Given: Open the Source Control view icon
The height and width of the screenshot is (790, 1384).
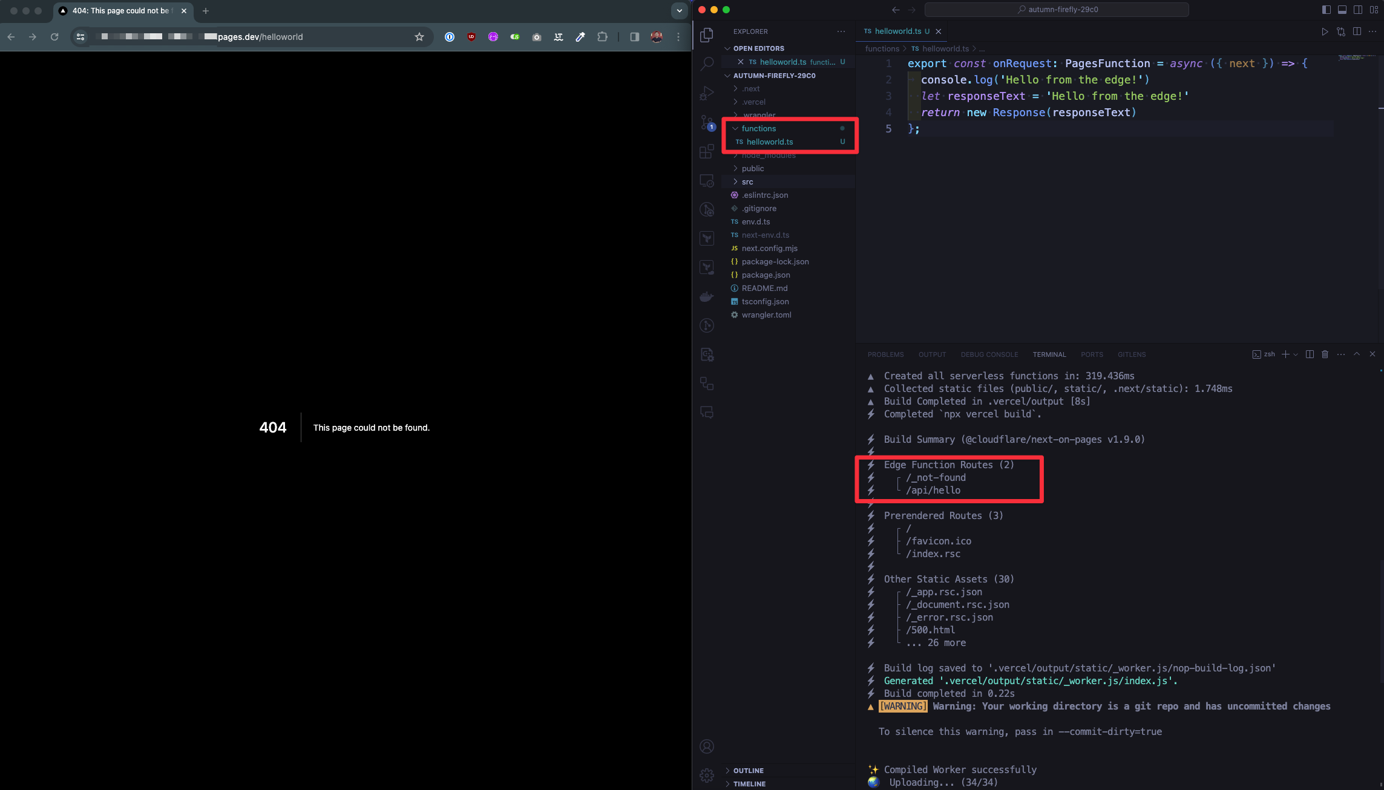Looking at the screenshot, I should click(707, 122).
